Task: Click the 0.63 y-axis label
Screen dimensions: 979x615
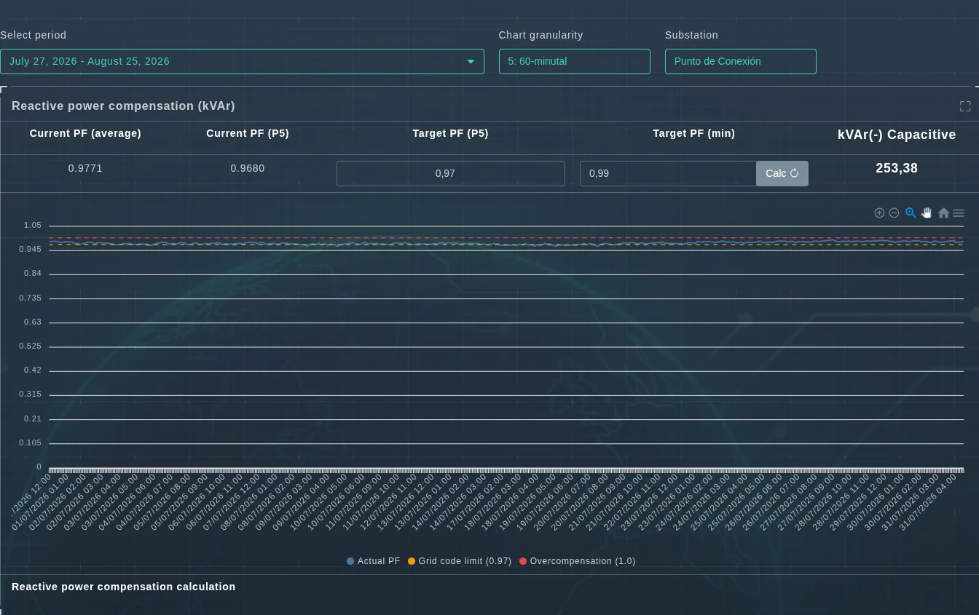Action: pyautogui.click(x=32, y=322)
